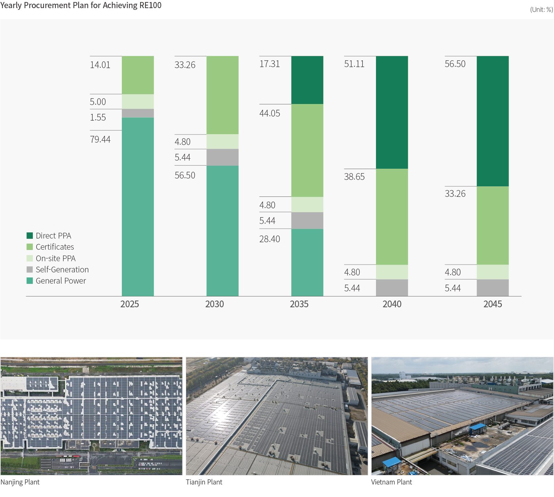Click the 'Vietnam Plant' caption
Viewport: 554px width, 497px height.
392,482
